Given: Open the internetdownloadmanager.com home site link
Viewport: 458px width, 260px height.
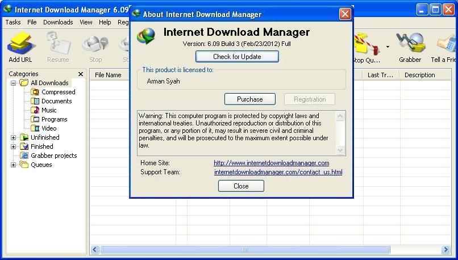Looking at the screenshot, I should tap(272, 163).
